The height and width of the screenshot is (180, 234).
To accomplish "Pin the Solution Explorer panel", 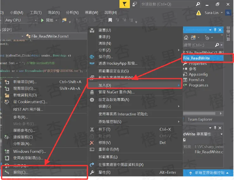I will (x=215, y=30).
